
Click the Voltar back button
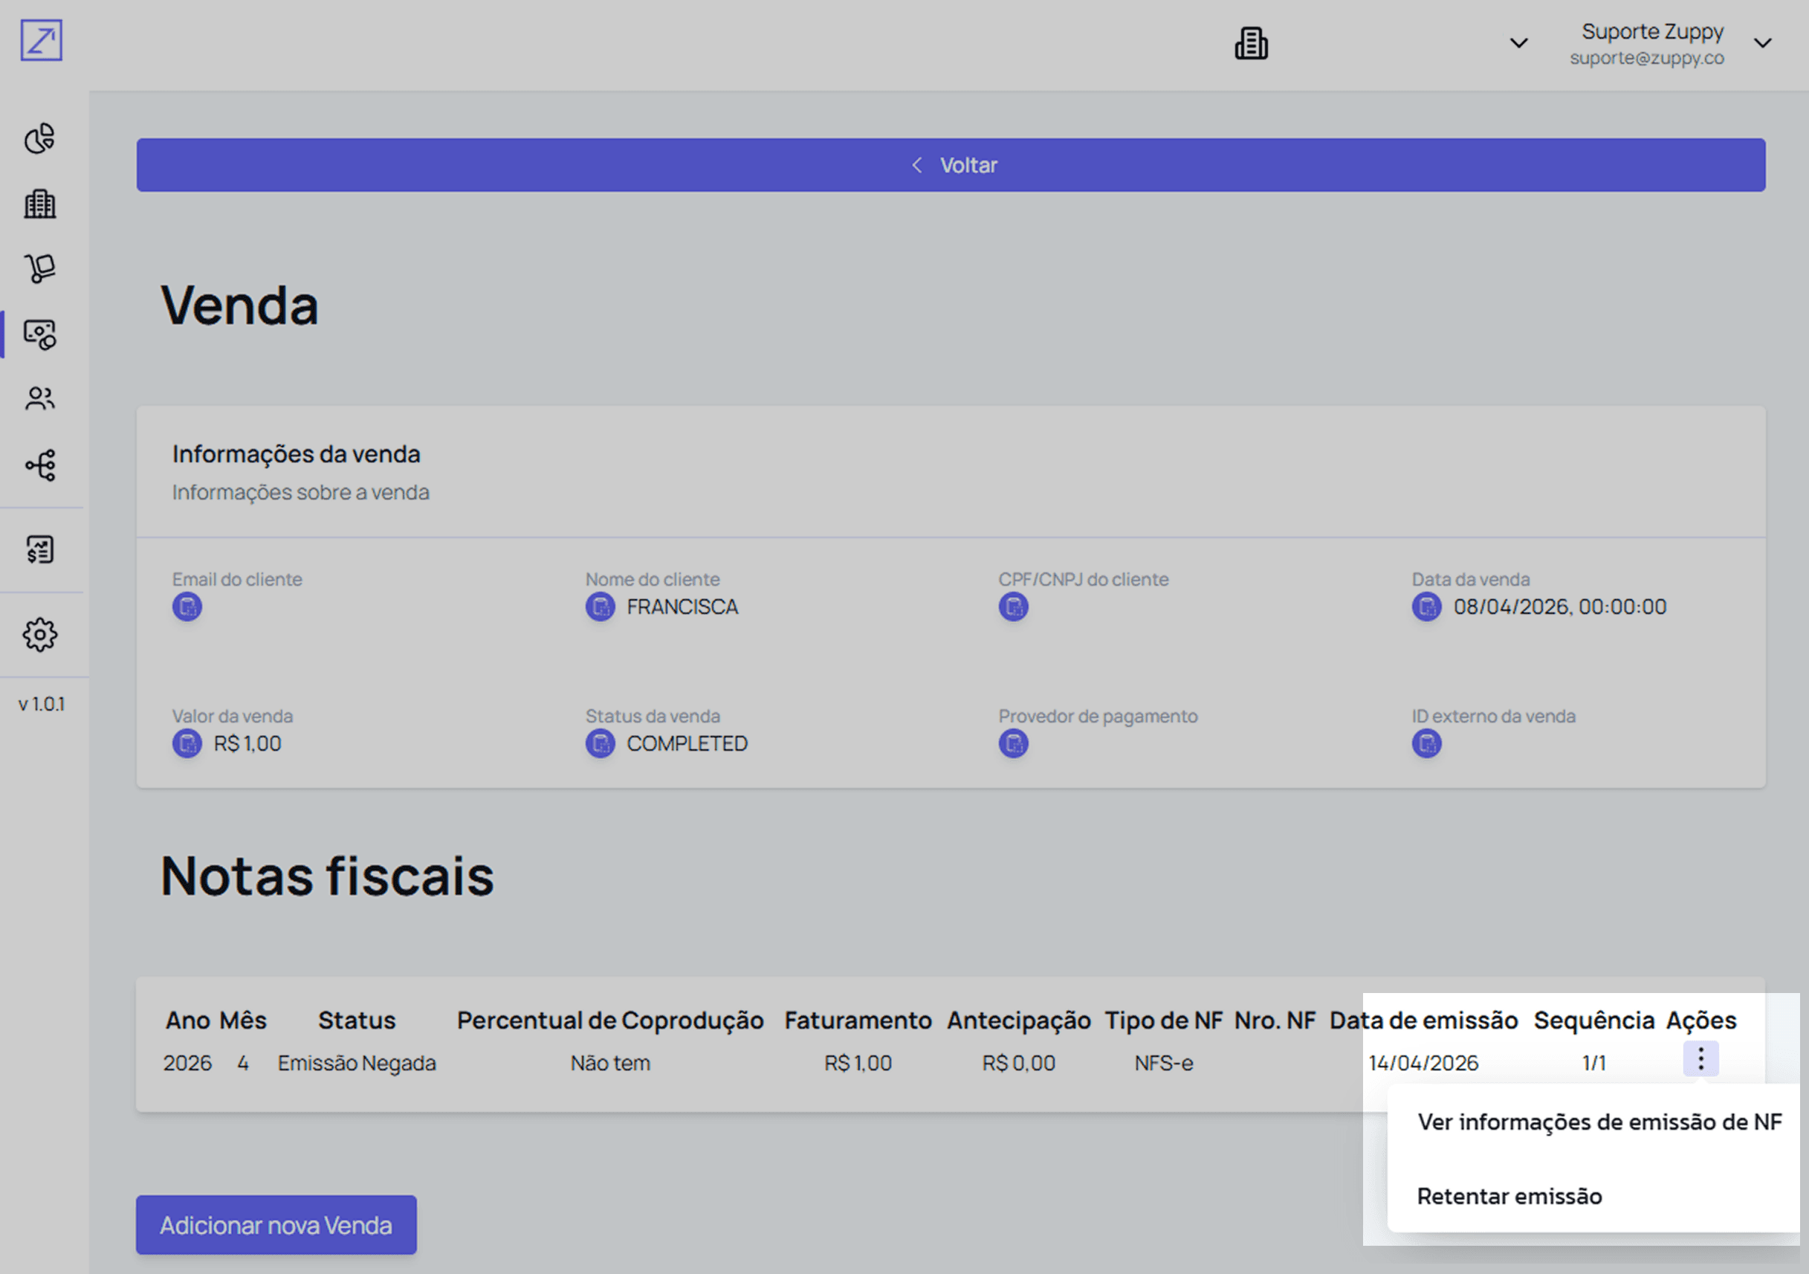pos(950,166)
